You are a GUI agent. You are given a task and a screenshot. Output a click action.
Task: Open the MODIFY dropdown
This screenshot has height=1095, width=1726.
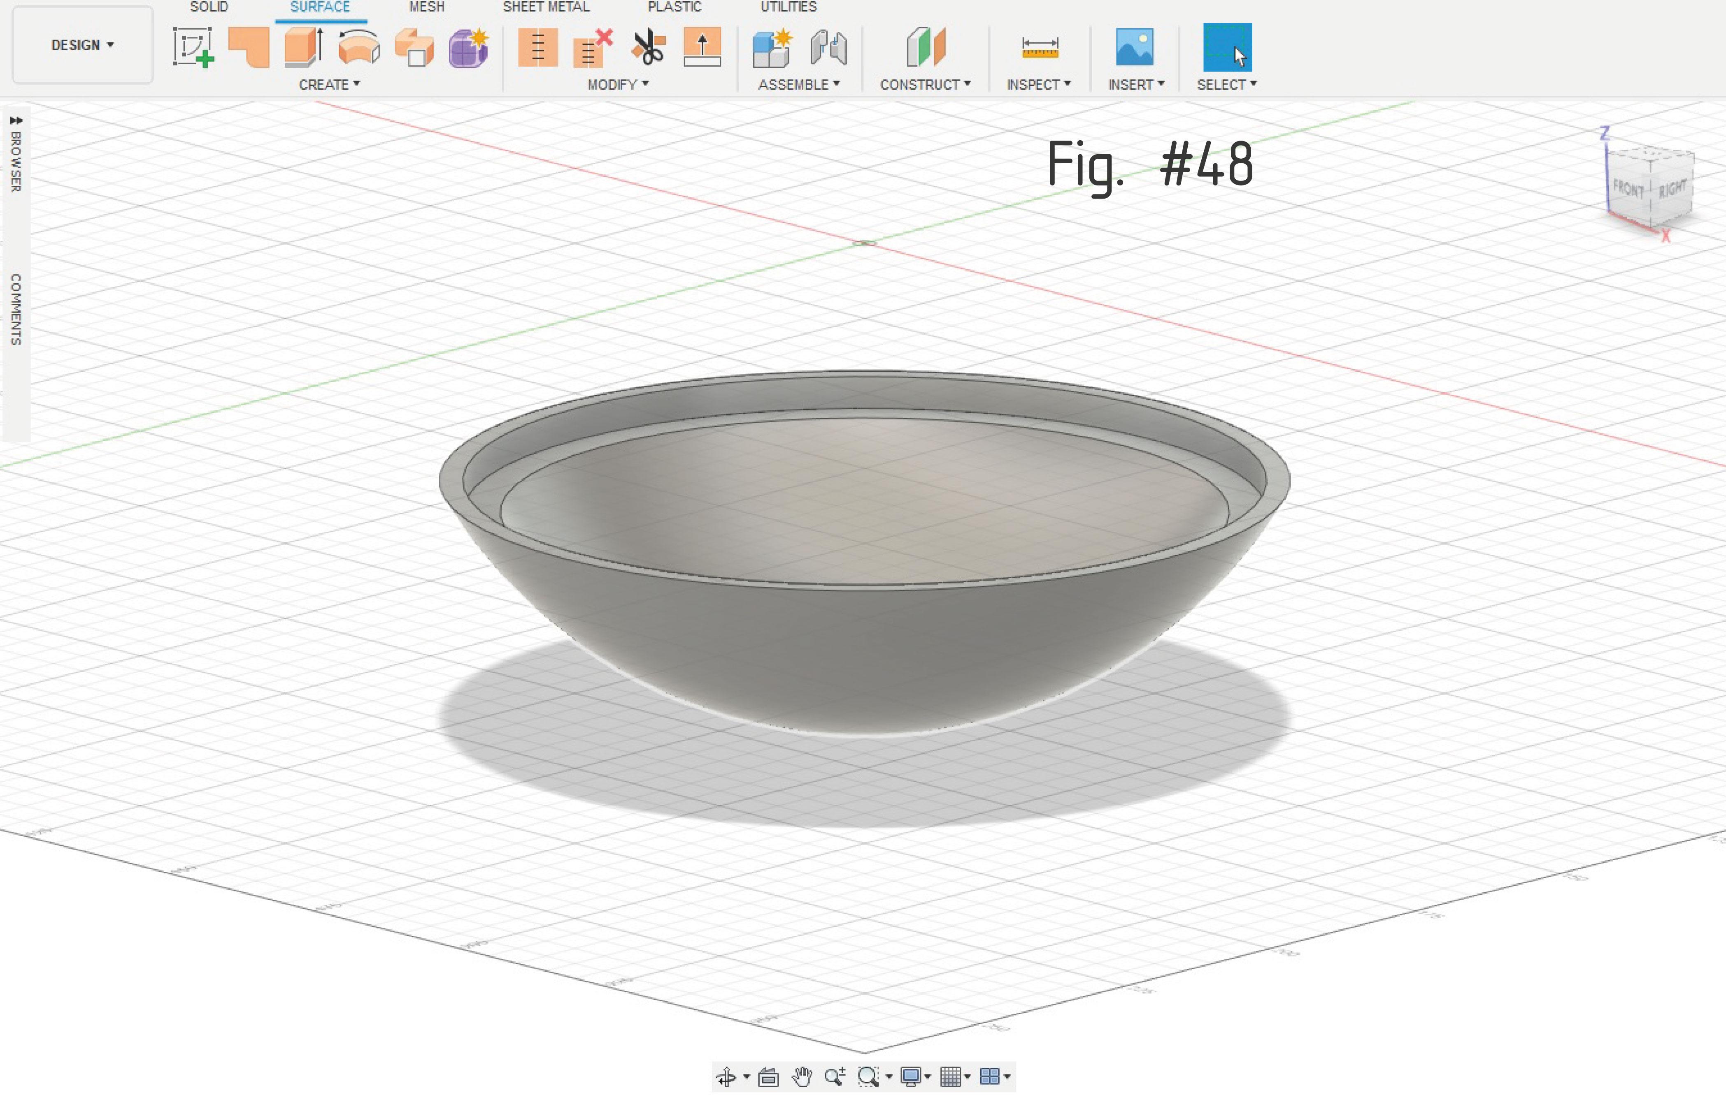coord(616,84)
